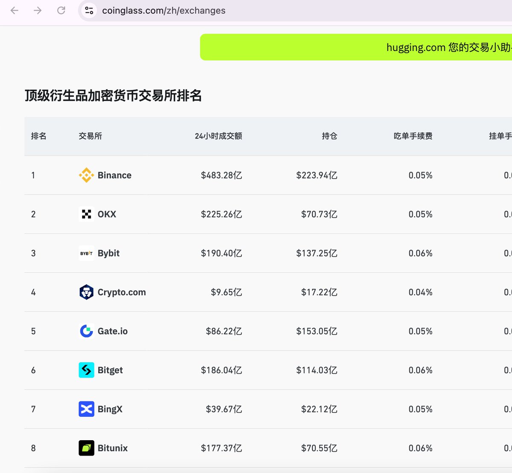Select Bybit taker fee 0.06%
The width and height of the screenshot is (512, 473).
click(x=420, y=253)
